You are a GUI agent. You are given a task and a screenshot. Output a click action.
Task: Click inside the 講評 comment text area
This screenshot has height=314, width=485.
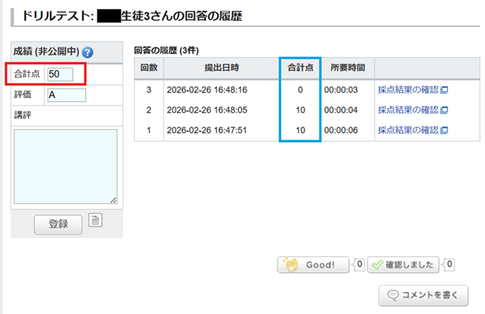(x=65, y=166)
